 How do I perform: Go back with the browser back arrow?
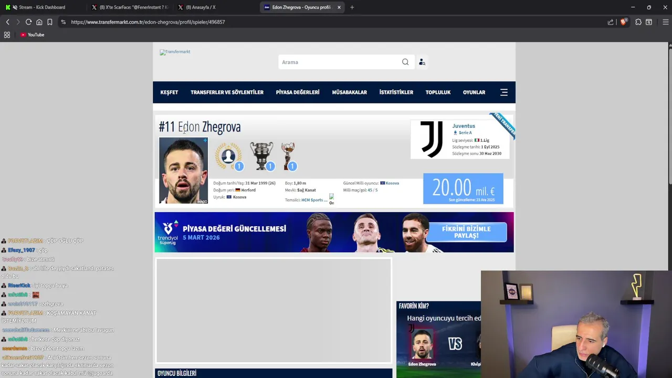point(7,22)
